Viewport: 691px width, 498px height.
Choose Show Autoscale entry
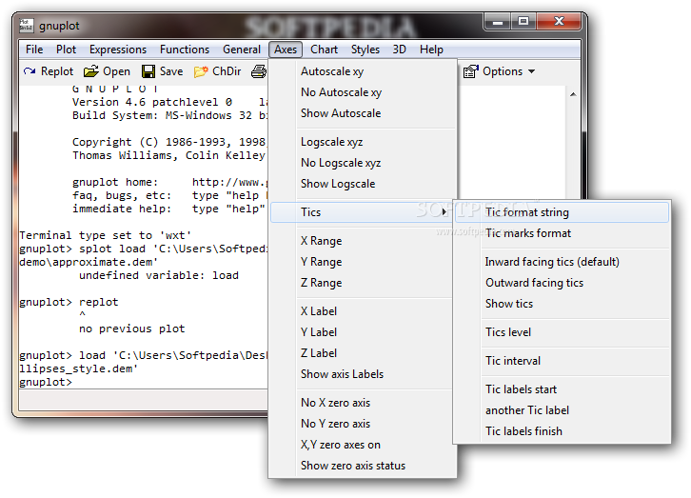click(x=363, y=113)
